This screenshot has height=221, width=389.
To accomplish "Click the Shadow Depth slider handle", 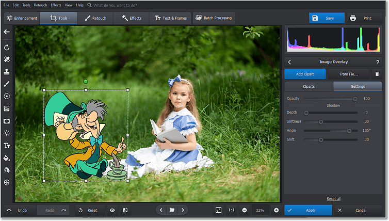I will [306, 113].
